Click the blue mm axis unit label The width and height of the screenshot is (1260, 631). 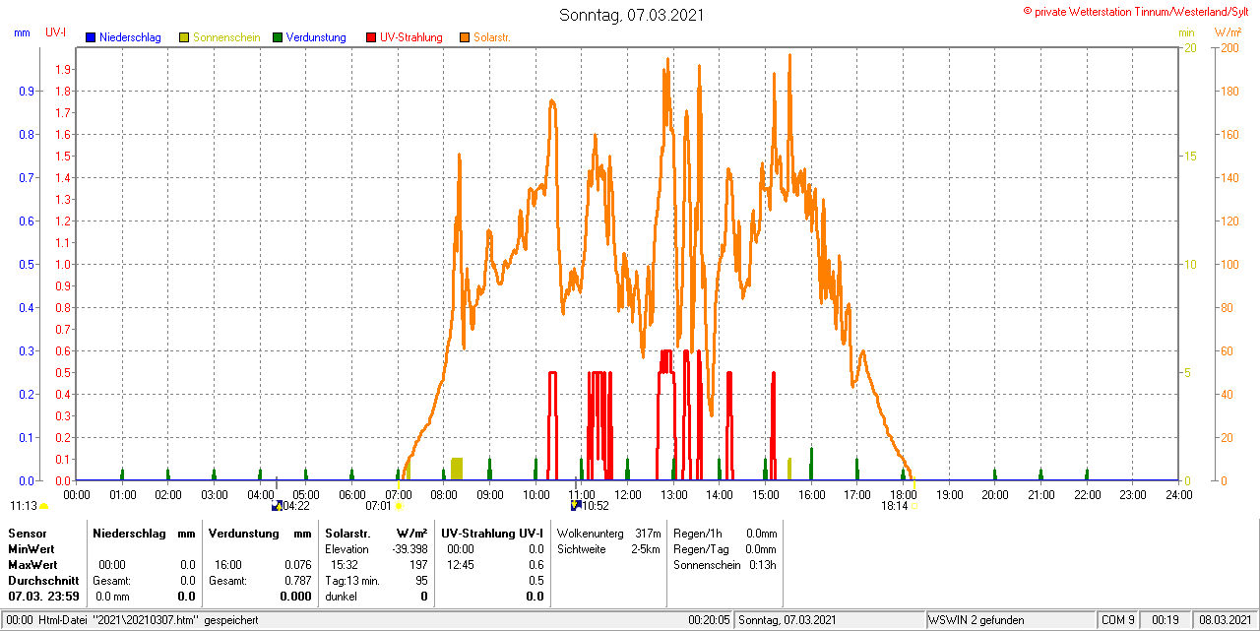22,32
